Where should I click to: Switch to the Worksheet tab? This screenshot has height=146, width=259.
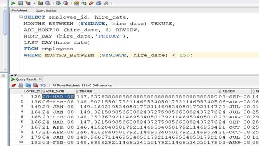point(19,11)
